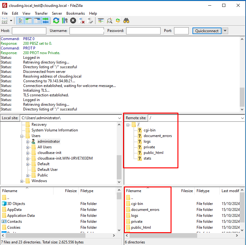Click the local file list horizontal scrollbar
Screen dimensions: 246x245
(x=46, y=235)
